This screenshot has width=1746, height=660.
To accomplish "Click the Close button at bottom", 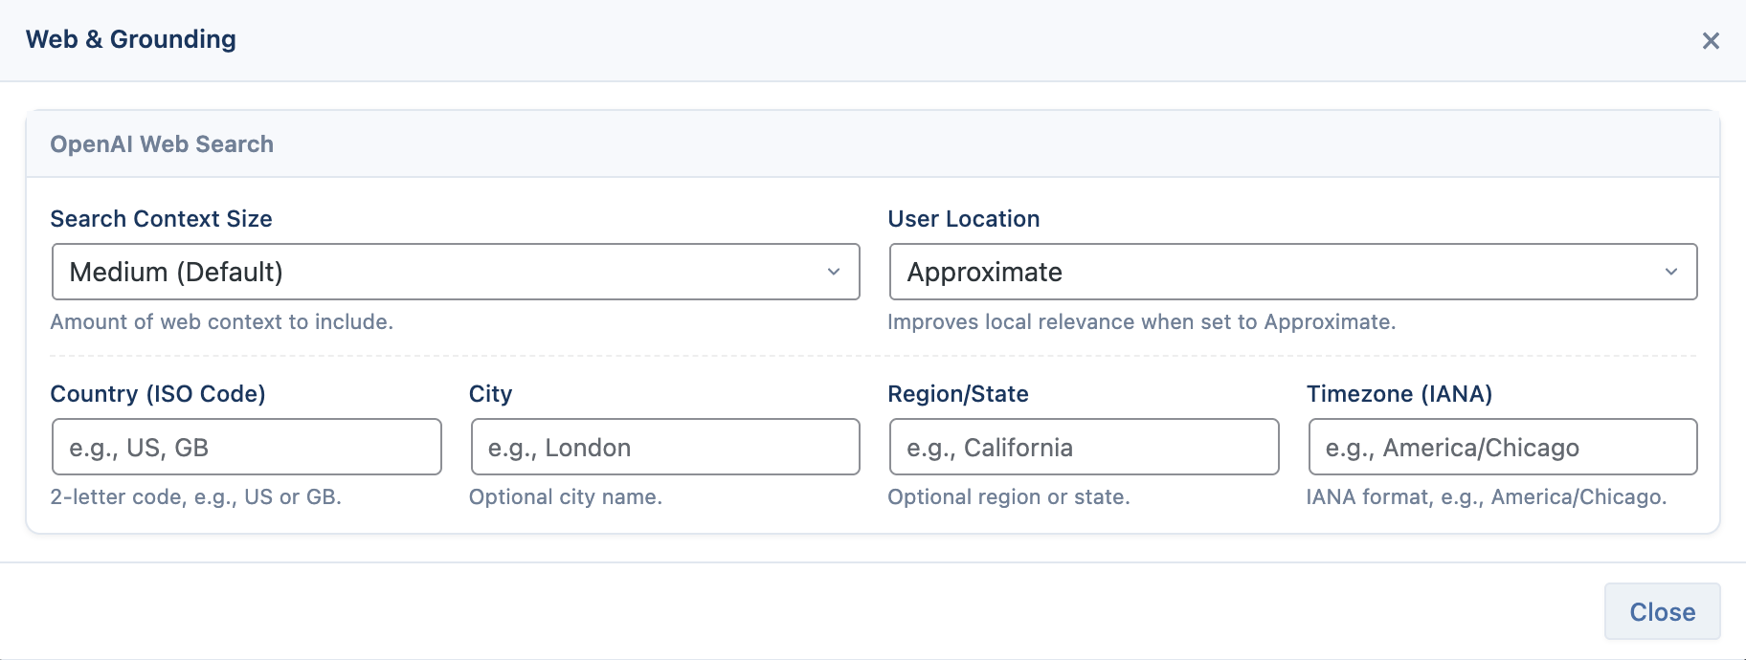I will (x=1663, y=611).
